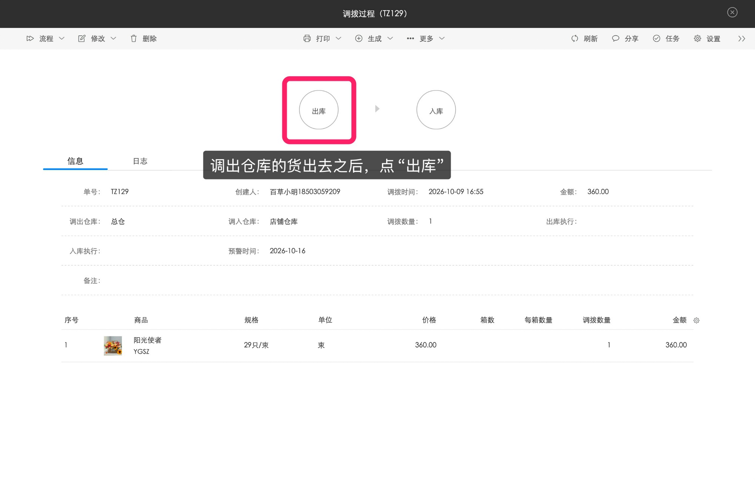Open table column settings gear icon
Image resolution: width=755 pixels, height=480 pixels.
point(696,320)
